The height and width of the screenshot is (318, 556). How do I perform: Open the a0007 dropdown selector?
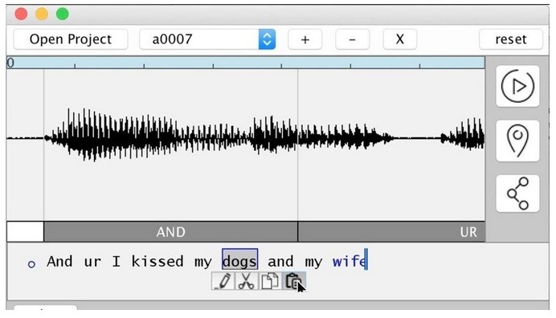coord(207,39)
